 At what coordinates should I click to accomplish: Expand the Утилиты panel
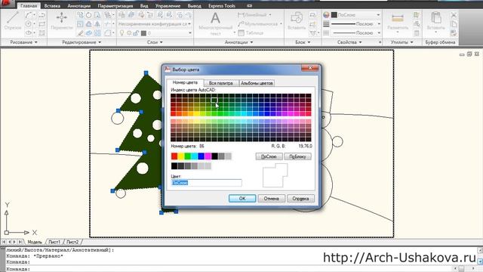point(402,42)
